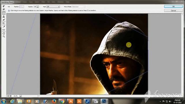Click the Opacity value field
This screenshot has width=185, height=104.
[35, 7]
